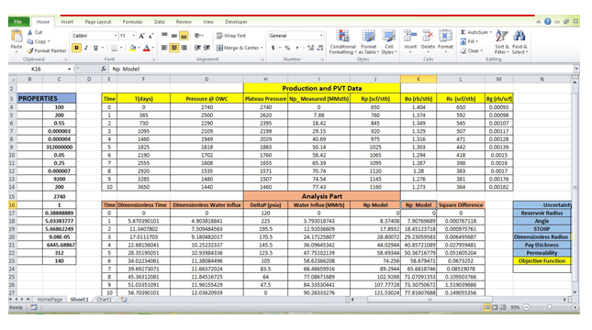Click the Borders icon
This screenshot has width=592, height=330.
pyautogui.click(x=114, y=48)
